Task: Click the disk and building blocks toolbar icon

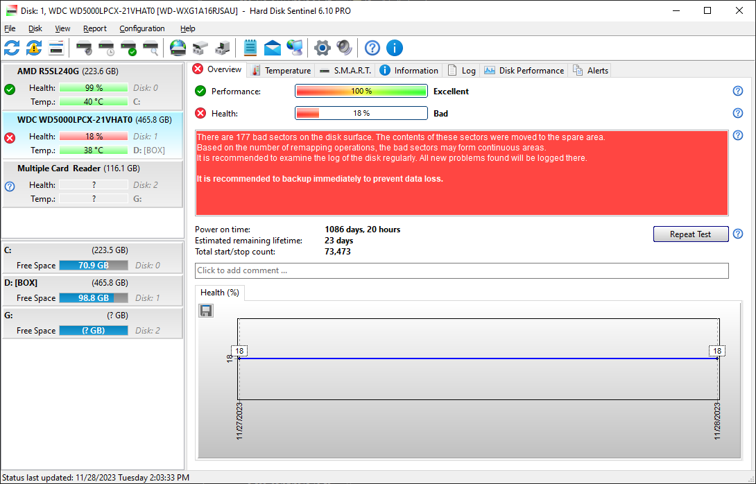Action: (x=200, y=48)
